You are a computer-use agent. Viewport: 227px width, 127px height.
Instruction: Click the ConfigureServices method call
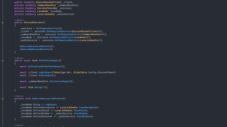click(x=47, y=28)
